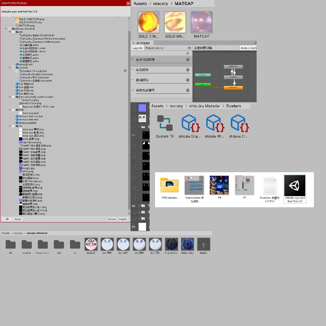326x326 pixels.
Task: Collapse the PSD folder in import list
Action: pyautogui.click(x=9, y=110)
